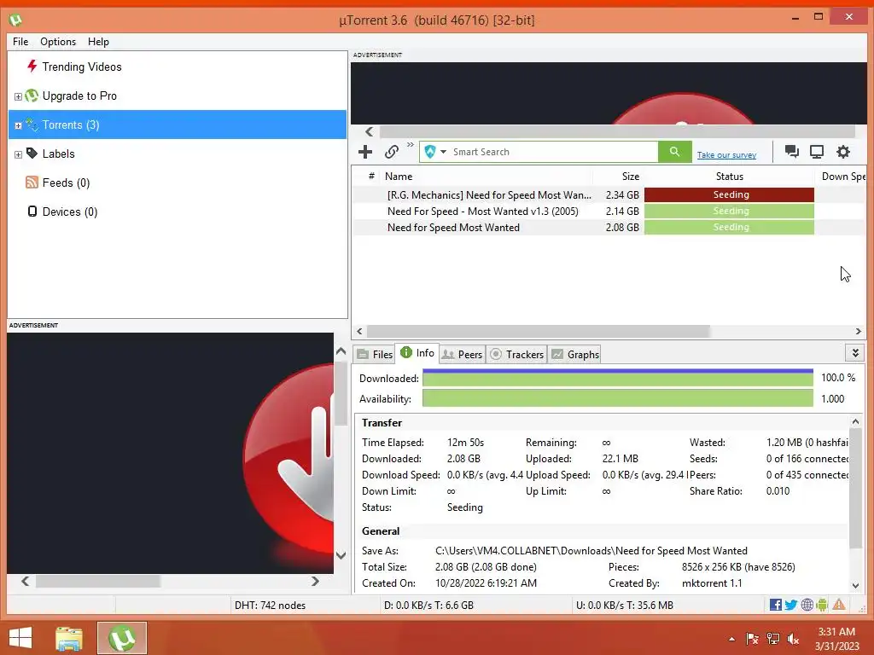Click the globe icon in status bar

click(807, 605)
